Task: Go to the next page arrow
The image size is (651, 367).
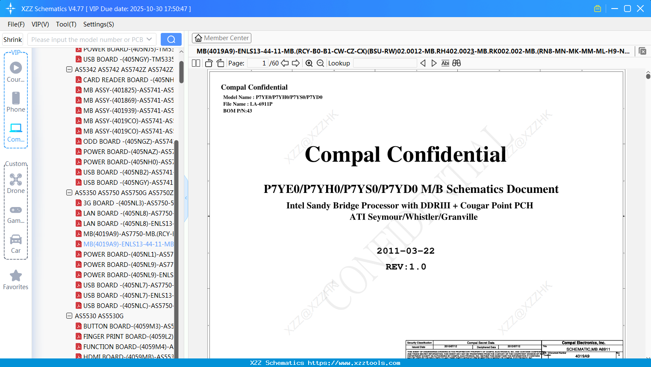Action: click(x=296, y=63)
